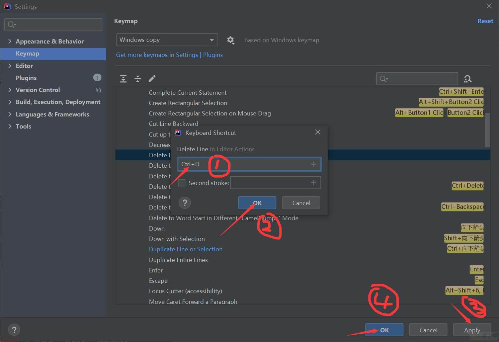Click the plus icon in Second stroke field
The image size is (499, 342).
(313, 182)
